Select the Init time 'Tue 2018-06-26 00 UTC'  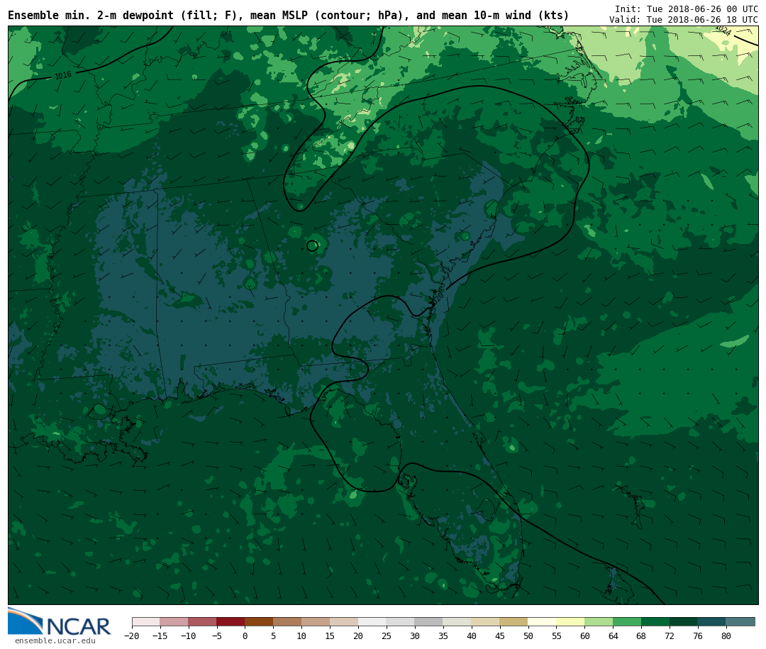tap(702, 9)
